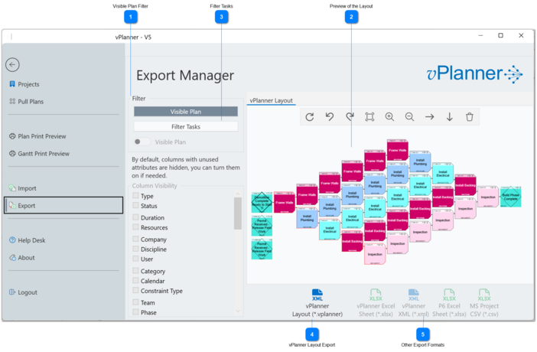Open the Help Desk page
This screenshot has width=537, height=352.
click(x=28, y=240)
